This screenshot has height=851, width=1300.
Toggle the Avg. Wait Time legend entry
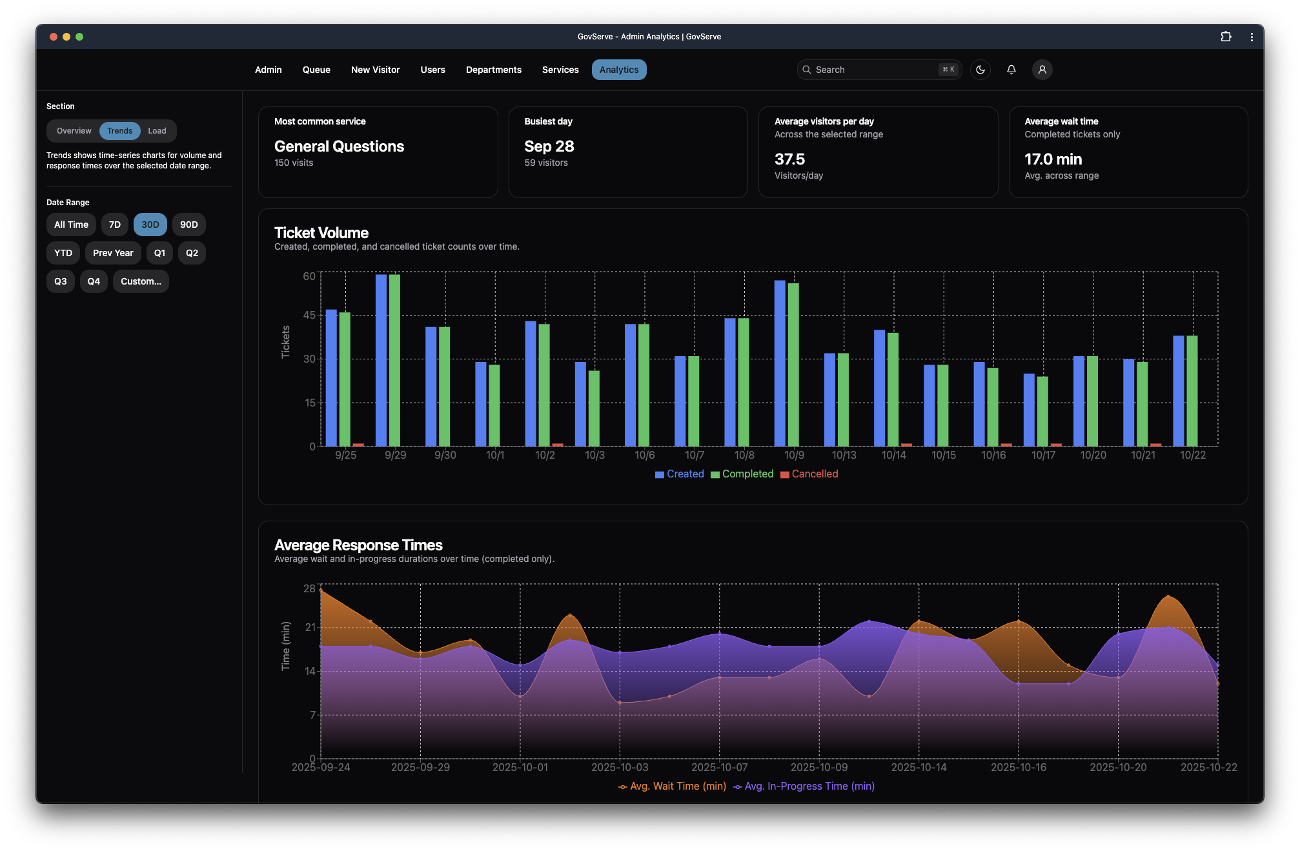672,786
